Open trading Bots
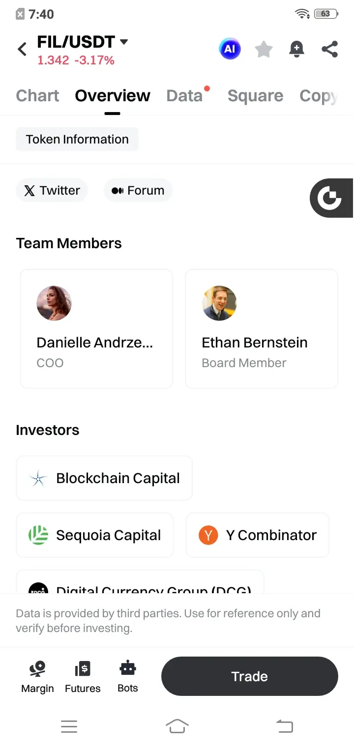 [128, 677]
